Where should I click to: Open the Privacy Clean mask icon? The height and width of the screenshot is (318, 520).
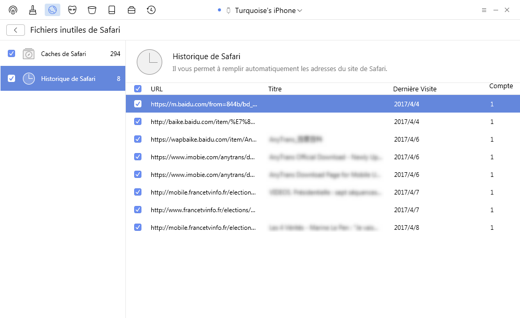tap(72, 10)
